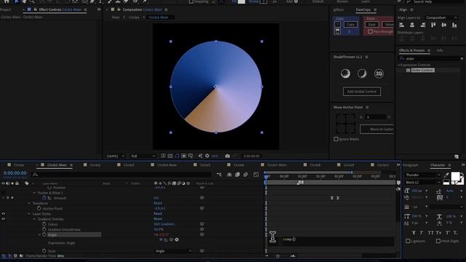Click the Angle expression language menu icon
The width and height of the screenshot is (466, 262).
177,239
